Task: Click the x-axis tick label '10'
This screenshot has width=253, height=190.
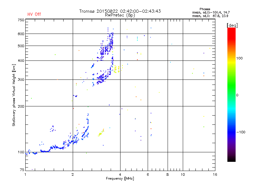Action: pos(183,174)
